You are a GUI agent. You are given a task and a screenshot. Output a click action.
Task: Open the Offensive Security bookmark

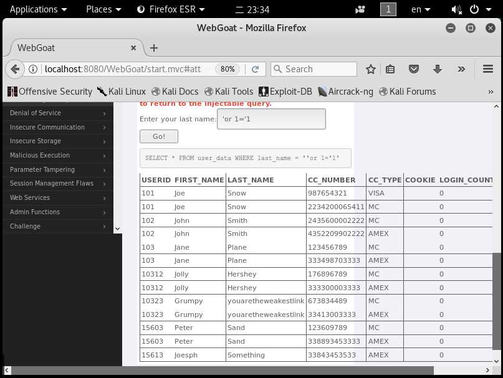(50, 92)
